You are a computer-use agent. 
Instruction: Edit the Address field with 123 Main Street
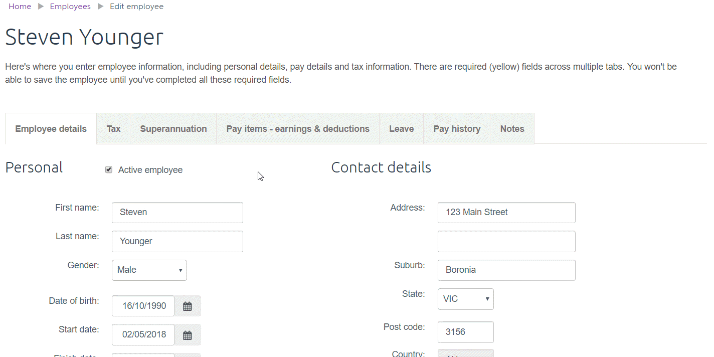[x=506, y=213]
